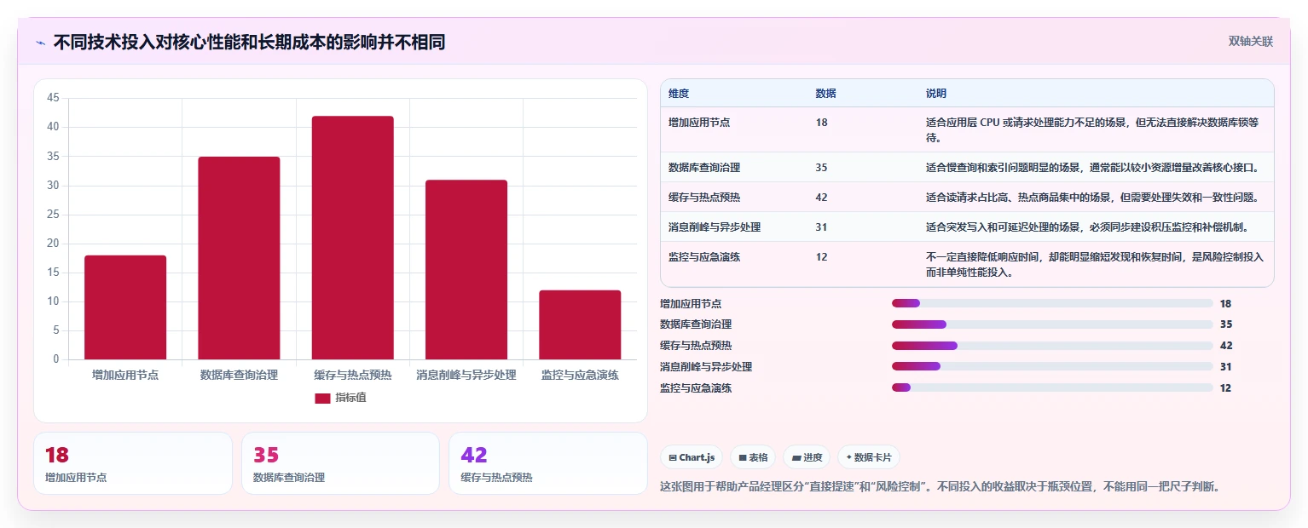Click the 消息削峰与异步处理 progress bar
Image resolution: width=1308 pixels, height=528 pixels.
[1052, 366]
